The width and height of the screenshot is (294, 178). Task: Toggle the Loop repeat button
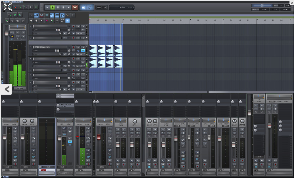pos(84,7)
